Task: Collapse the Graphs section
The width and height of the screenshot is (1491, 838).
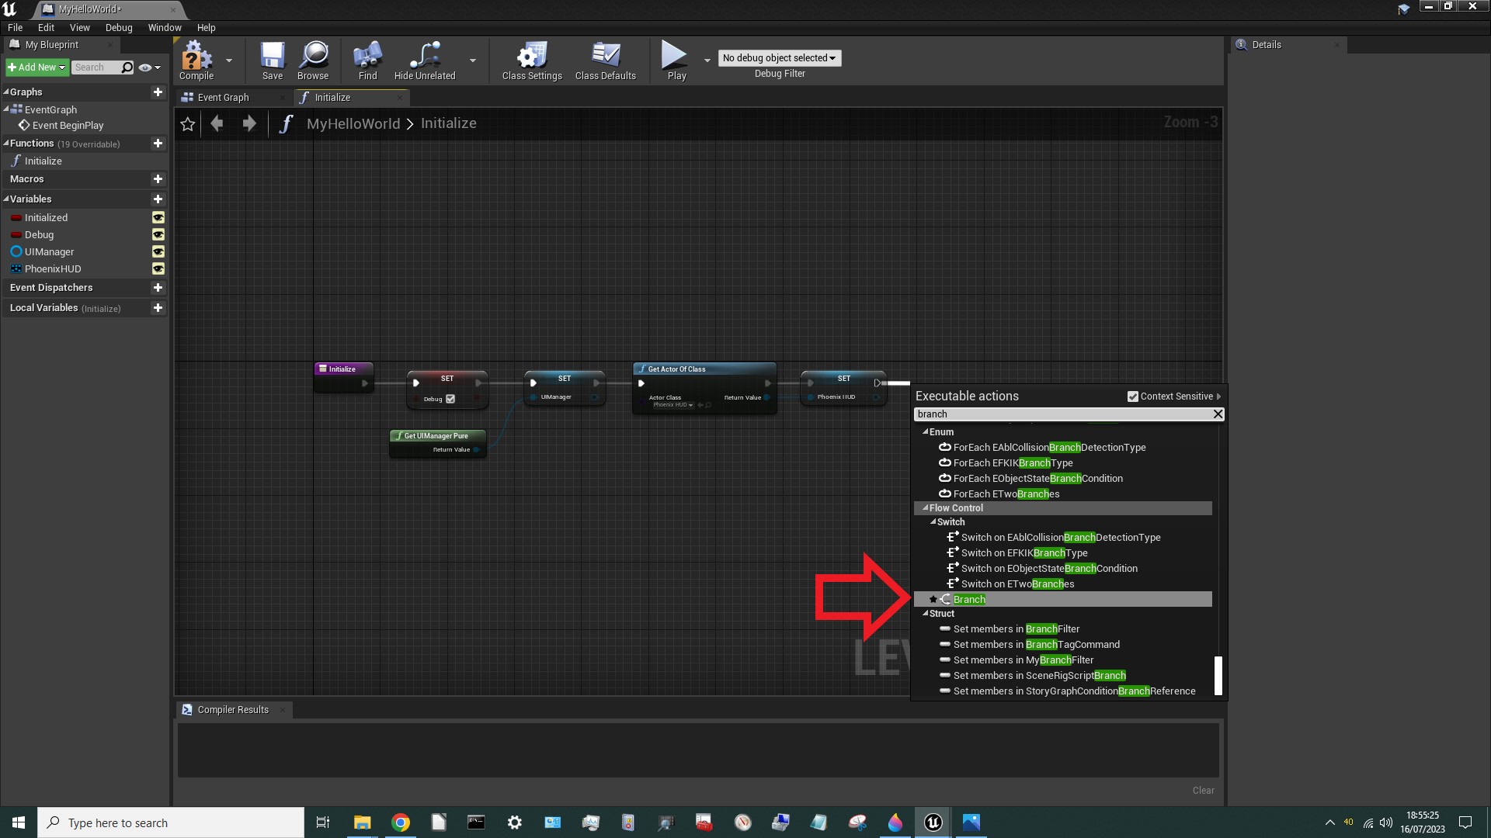Action: (x=6, y=92)
